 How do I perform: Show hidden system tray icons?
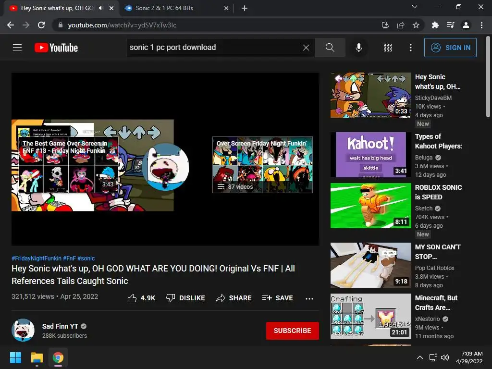(419, 357)
